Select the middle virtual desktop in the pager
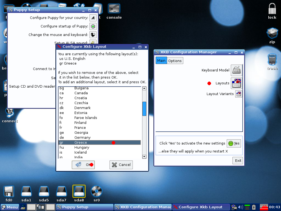The height and width of the screenshot is (211, 281). 41,207
